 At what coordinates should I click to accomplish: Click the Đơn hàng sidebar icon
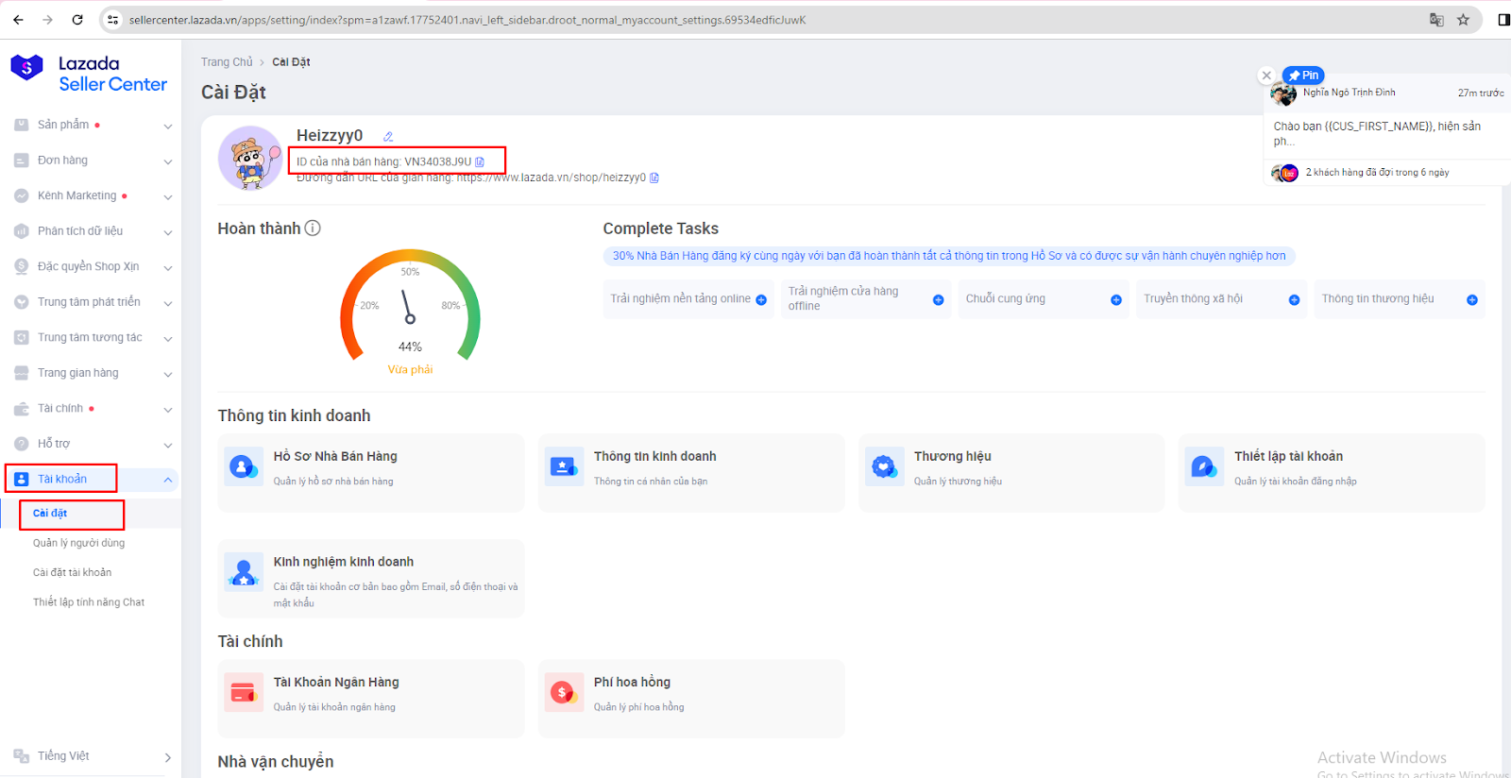[x=22, y=161]
